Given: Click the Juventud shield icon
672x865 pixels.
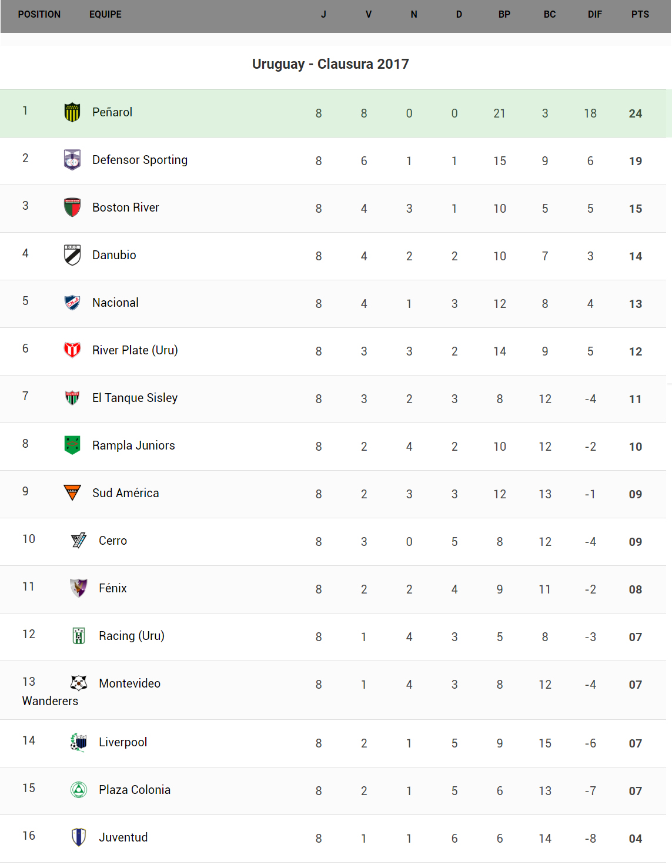Looking at the screenshot, I should click(x=79, y=837).
